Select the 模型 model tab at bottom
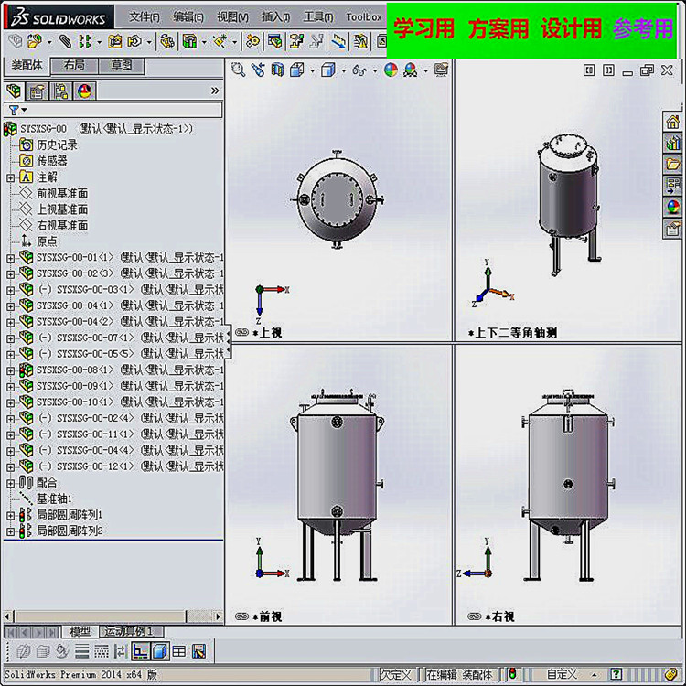Screen dimensions: 686x686 click(x=80, y=631)
